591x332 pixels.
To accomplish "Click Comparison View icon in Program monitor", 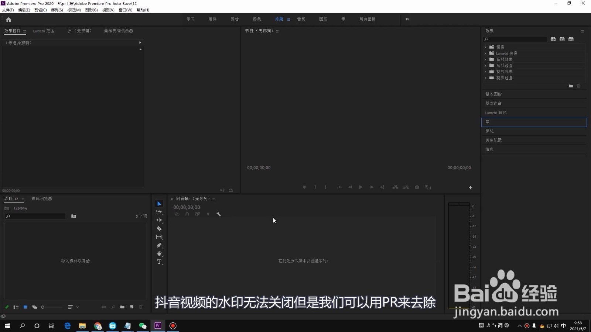I will 428,187.
